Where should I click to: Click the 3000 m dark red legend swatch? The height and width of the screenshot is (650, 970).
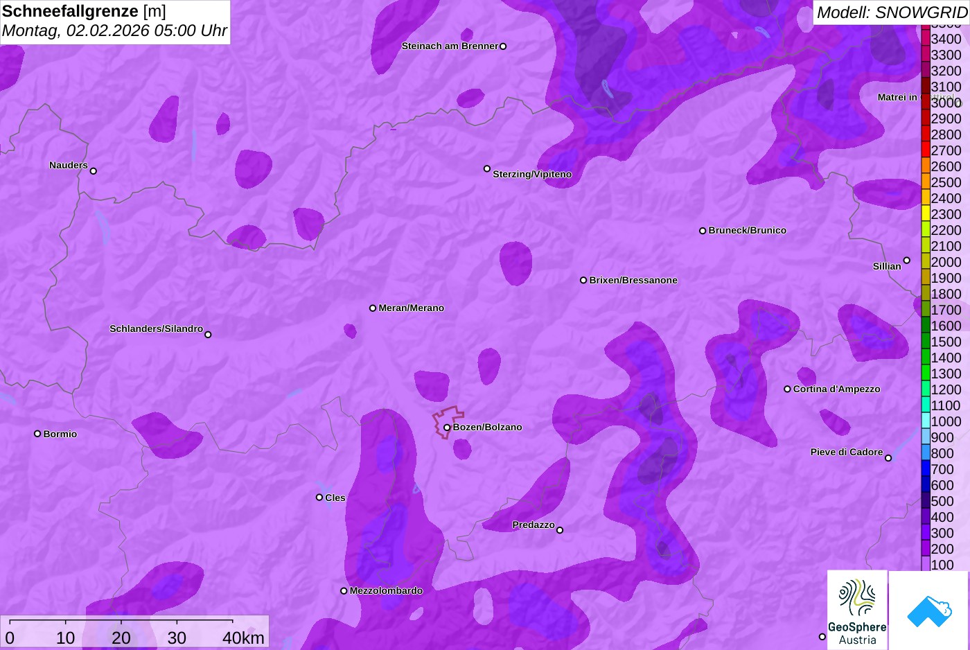925,102
